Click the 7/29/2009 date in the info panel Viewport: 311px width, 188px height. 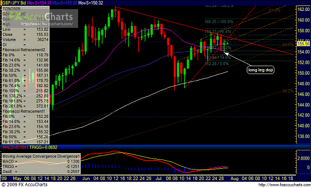pos(11,9)
